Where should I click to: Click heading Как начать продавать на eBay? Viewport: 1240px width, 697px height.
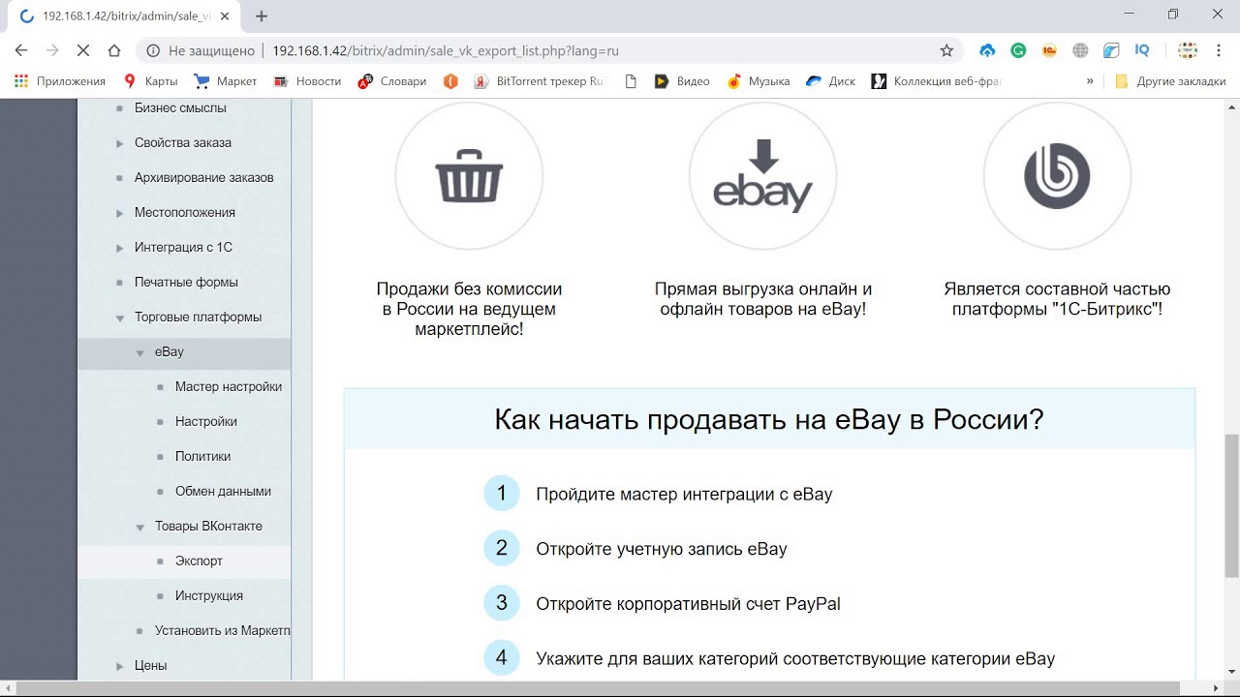[769, 419]
